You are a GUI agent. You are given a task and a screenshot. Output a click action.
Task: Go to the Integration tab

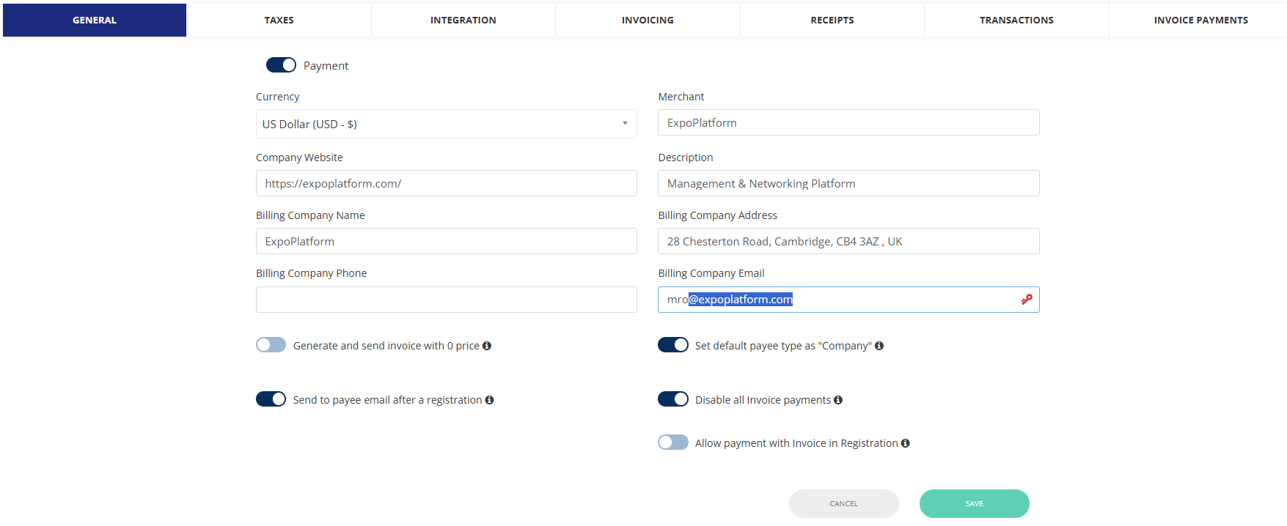coord(463,20)
